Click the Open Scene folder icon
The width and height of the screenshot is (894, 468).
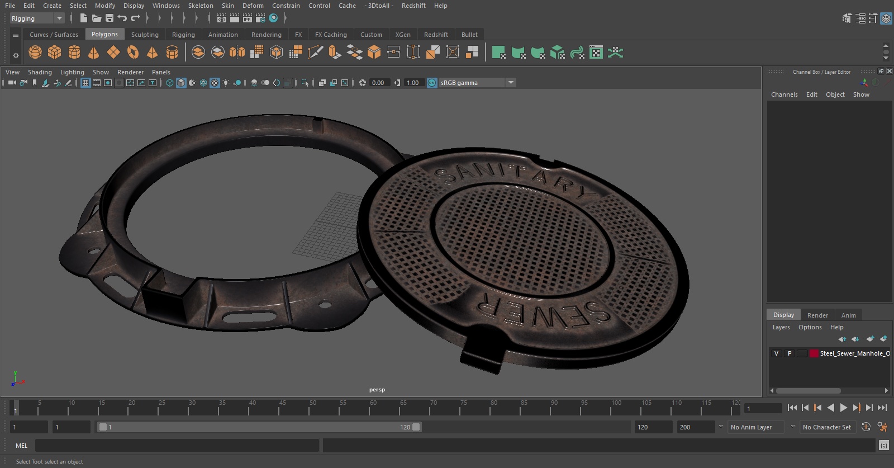pos(96,18)
